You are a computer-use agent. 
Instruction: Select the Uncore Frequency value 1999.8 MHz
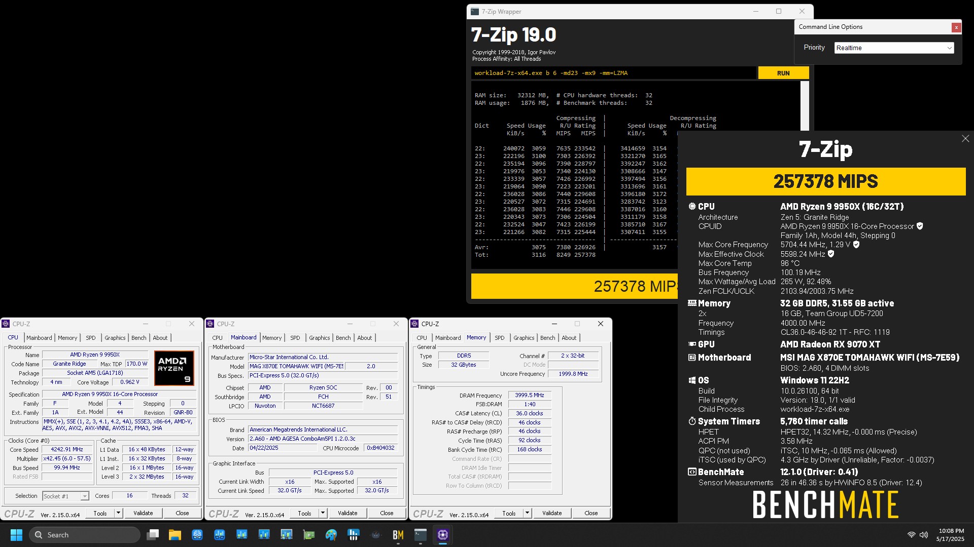pyautogui.click(x=573, y=374)
